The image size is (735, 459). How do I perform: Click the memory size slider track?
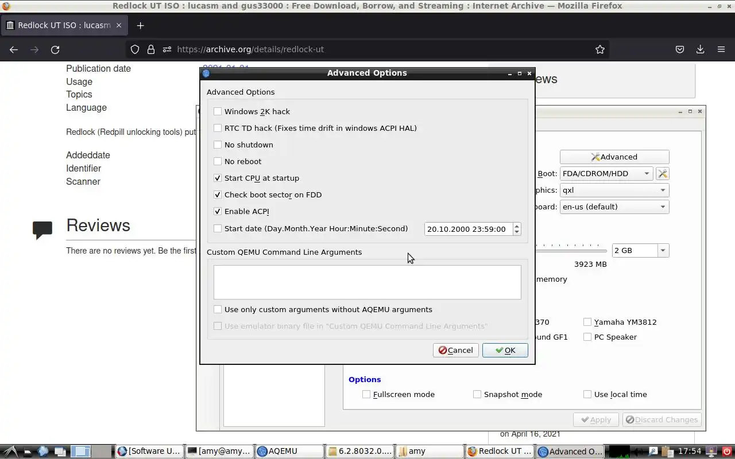(571, 250)
